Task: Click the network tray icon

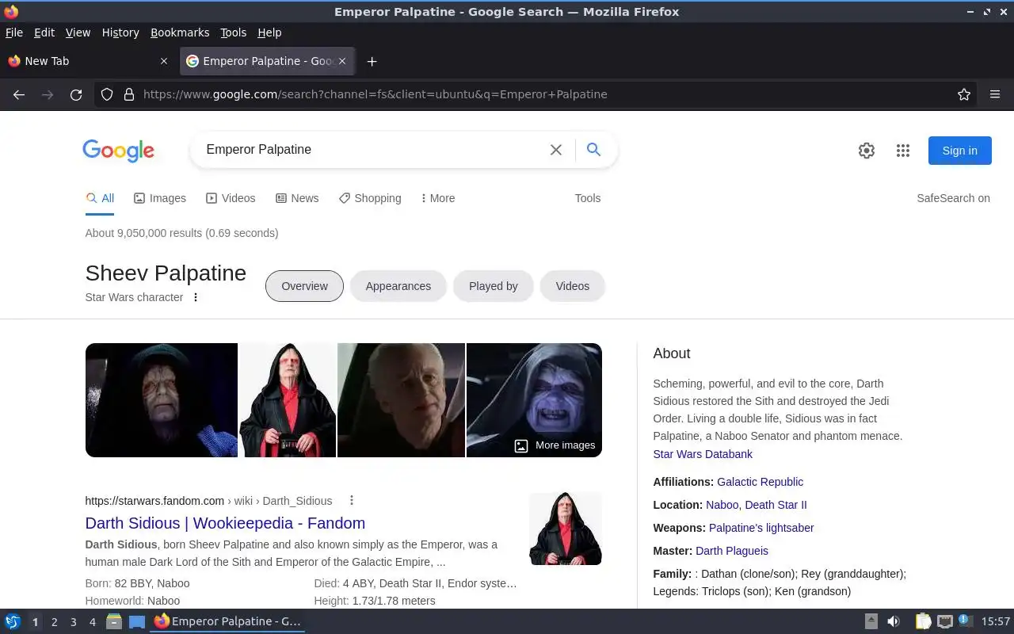Action: click(x=944, y=621)
